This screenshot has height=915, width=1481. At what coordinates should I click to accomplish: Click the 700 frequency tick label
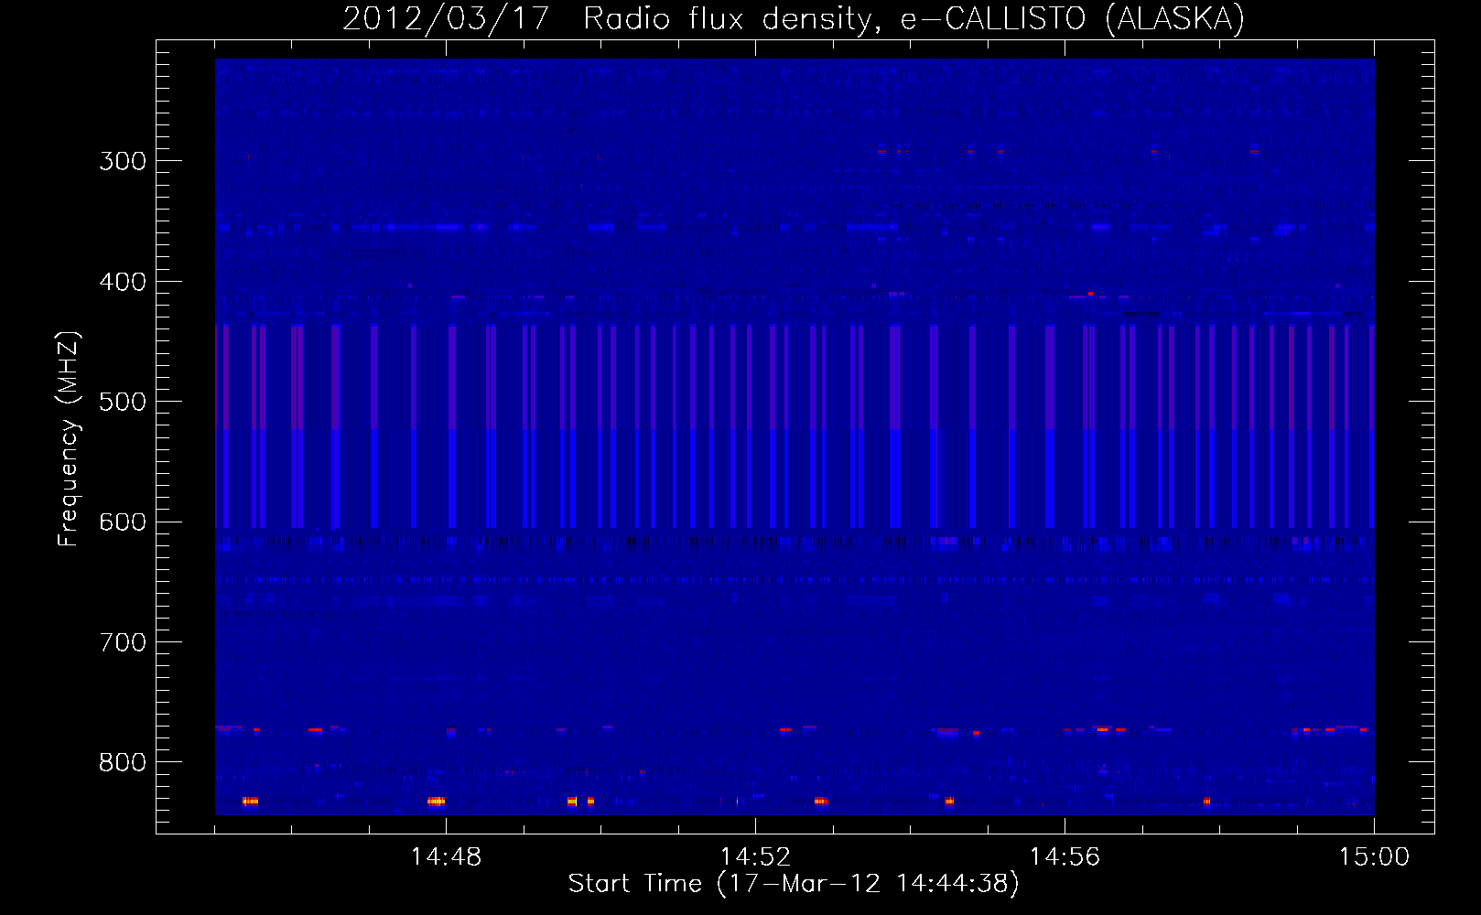point(123,643)
